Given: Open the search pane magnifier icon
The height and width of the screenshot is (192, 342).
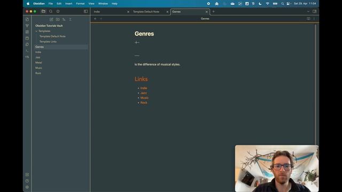Looking at the screenshot, I should (51, 11).
